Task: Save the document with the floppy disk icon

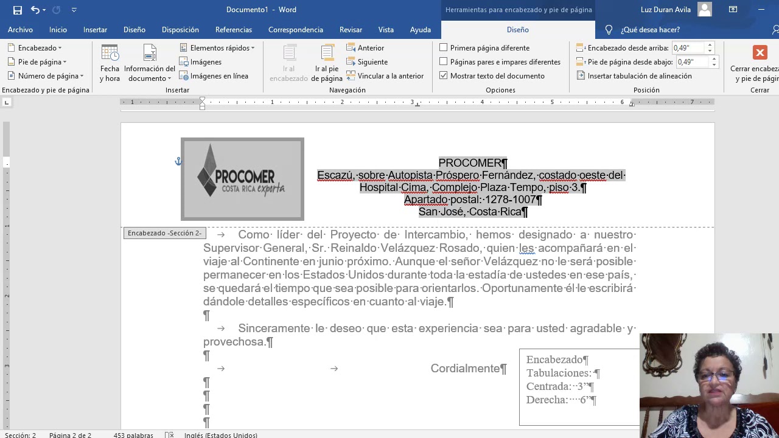Action: click(x=17, y=10)
